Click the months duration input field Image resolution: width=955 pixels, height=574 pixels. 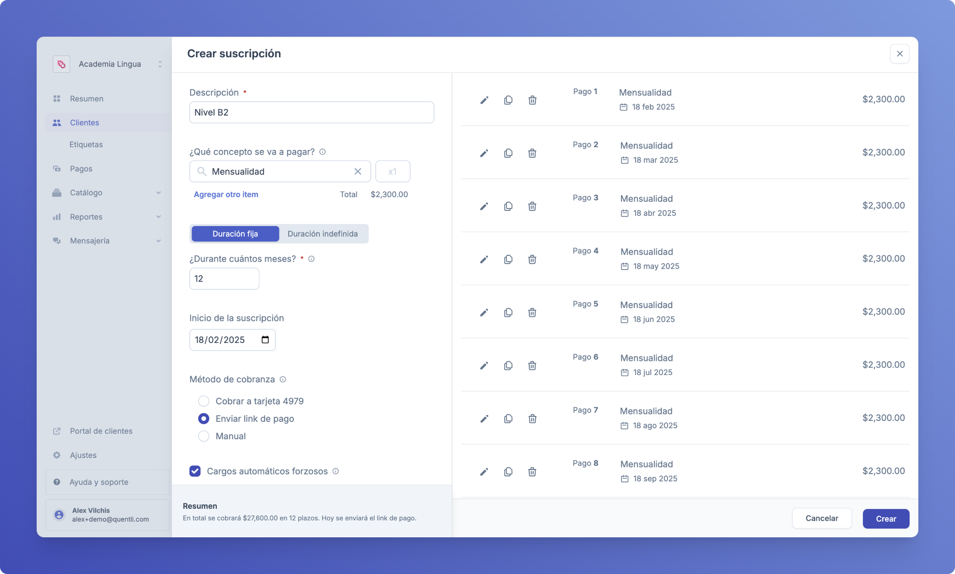pyautogui.click(x=224, y=279)
